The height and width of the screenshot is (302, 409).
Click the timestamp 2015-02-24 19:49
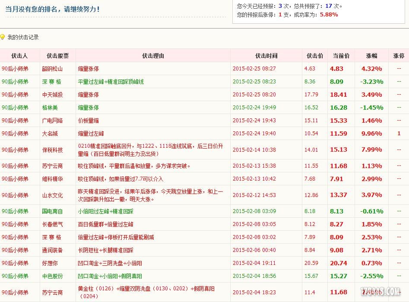[254, 108]
